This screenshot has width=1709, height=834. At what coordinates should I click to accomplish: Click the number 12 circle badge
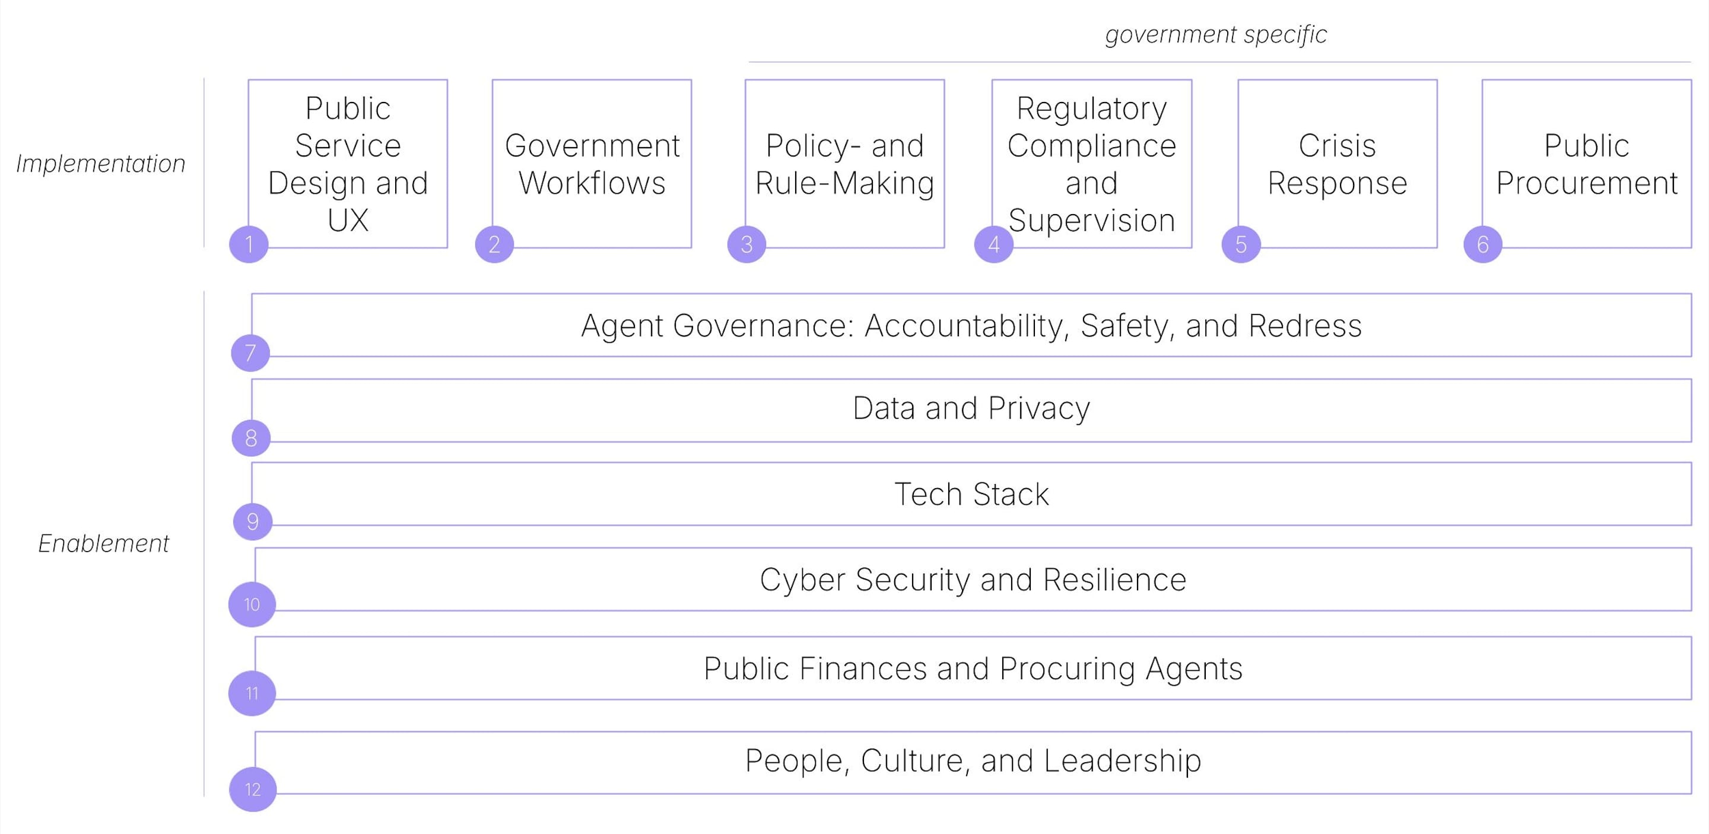pos(252,790)
